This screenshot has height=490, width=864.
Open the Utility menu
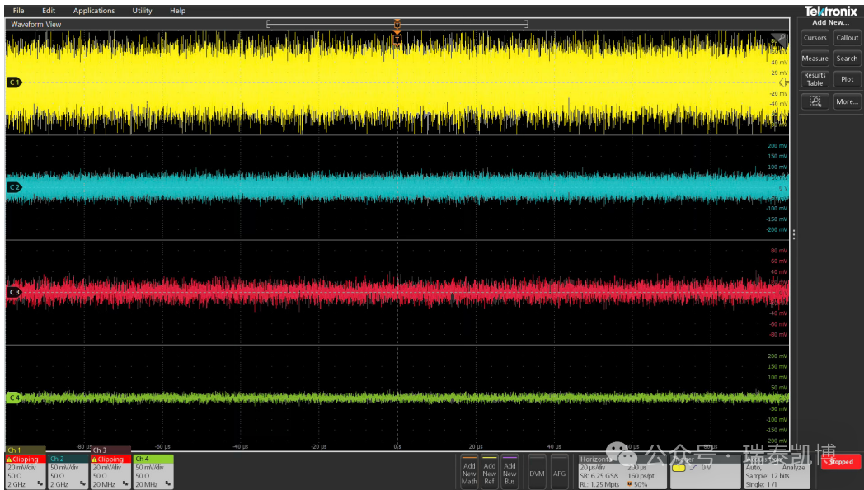tap(142, 11)
